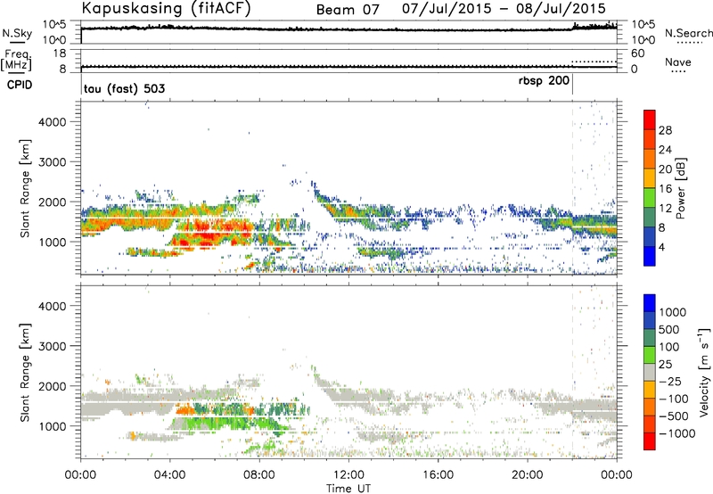The image size is (713, 494).
Task: Click the 'Freq. [MHz]' axis label
Action: [x=16, y=60]
